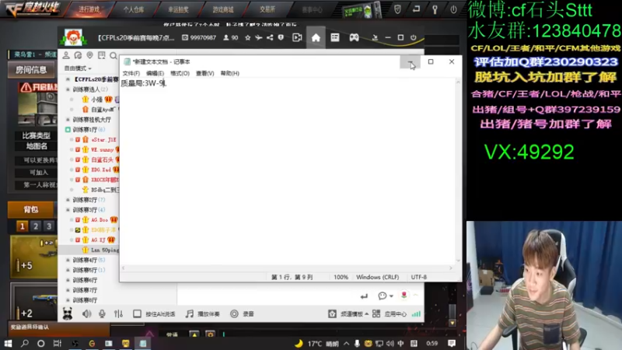Click the green signal strength bars icon
This screenshot has height=350, width=622.
[x=416, y=314]
